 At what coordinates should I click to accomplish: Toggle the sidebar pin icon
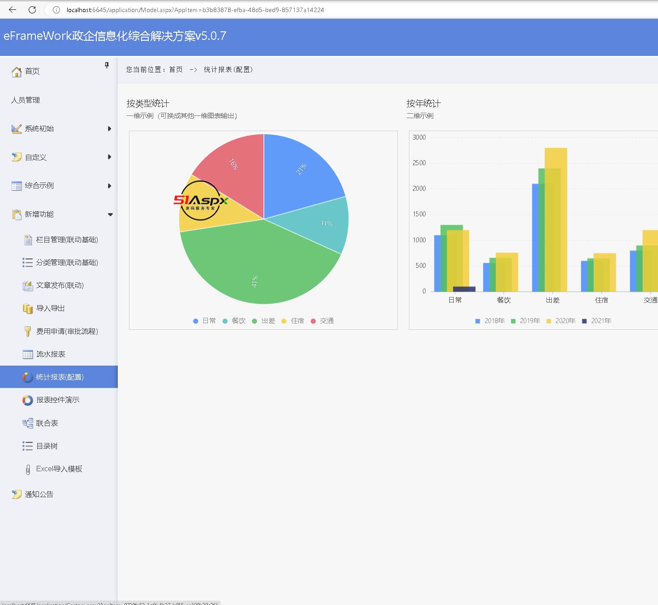[107, 65]
